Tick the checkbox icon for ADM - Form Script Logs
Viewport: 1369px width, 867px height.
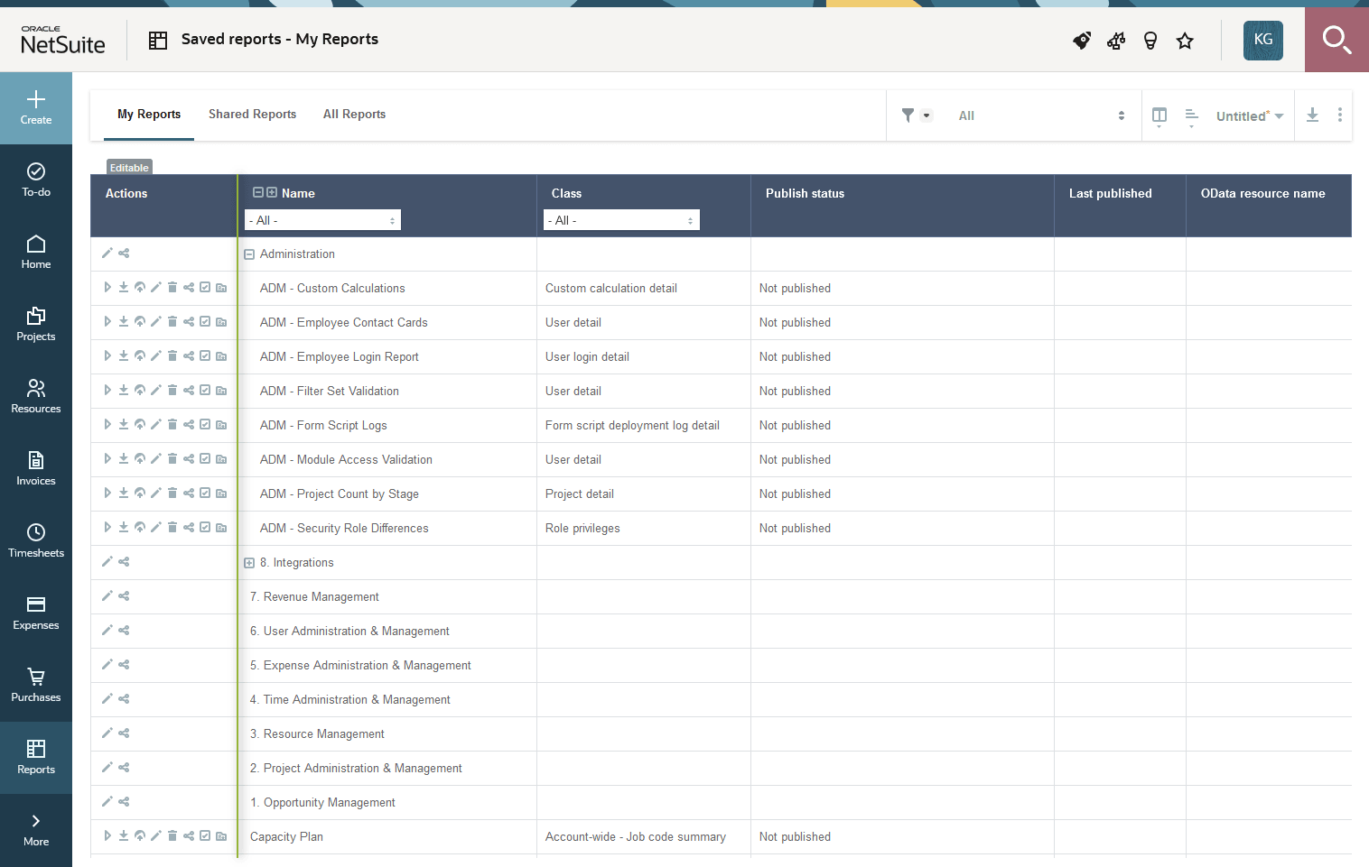click(205, 425)
